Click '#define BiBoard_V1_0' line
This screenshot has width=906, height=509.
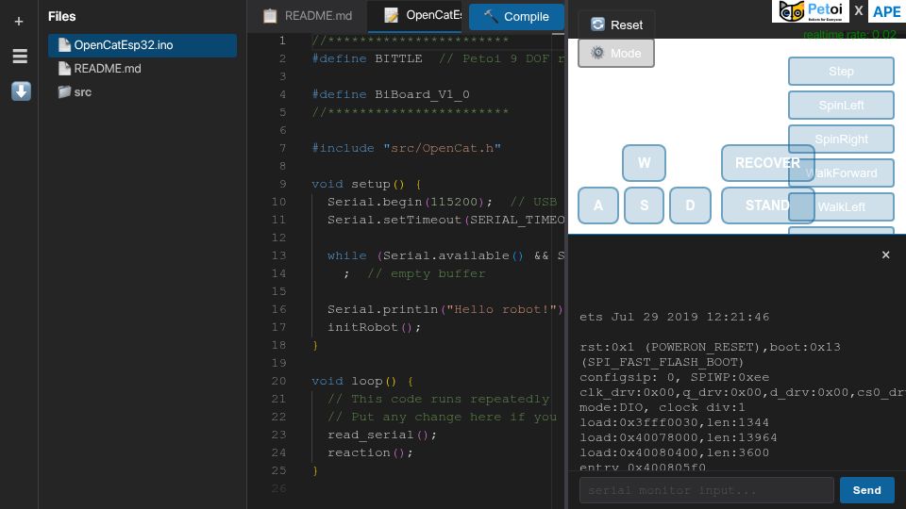[x=391, y=94]
